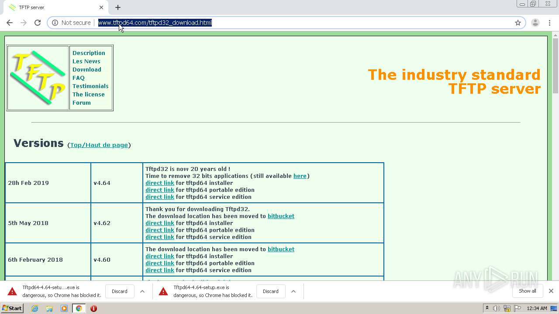
Task: Open the Description page
Action: pos(89,53)
